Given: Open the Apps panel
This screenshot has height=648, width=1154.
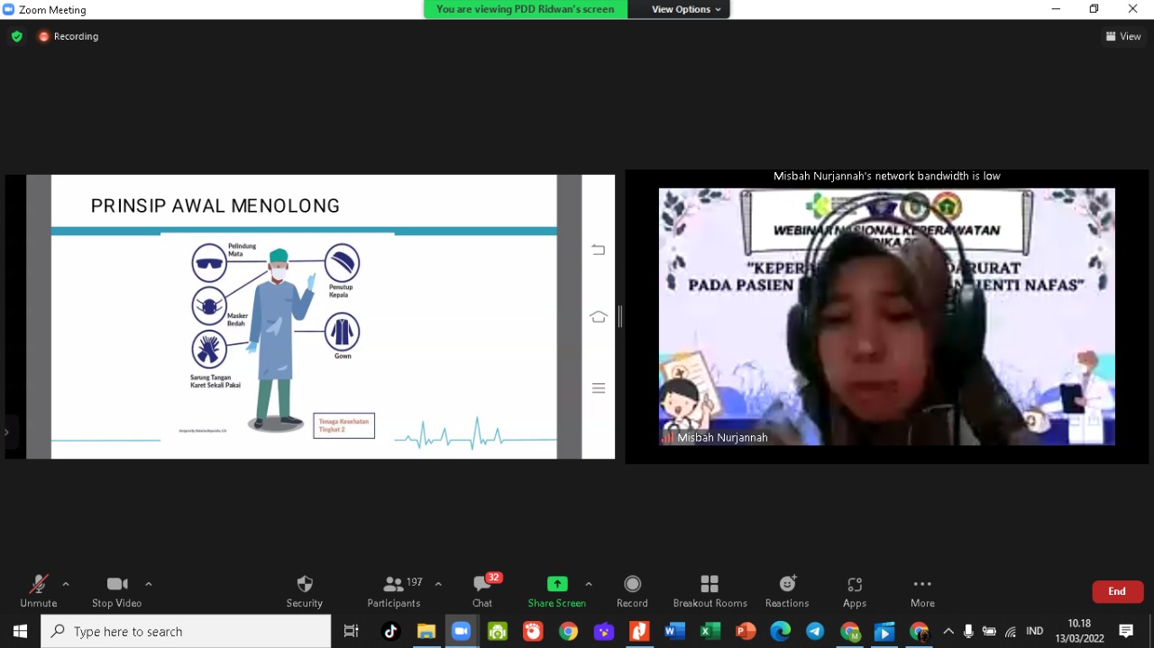Looking at the screenshot, I should click(x=855, y=590).
